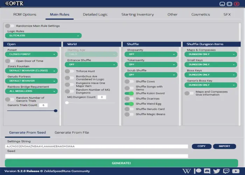Viewport: 245px width, 175px height.
Task: Open Gerudo Fortress dropdown
Action: tap(31, 81)
